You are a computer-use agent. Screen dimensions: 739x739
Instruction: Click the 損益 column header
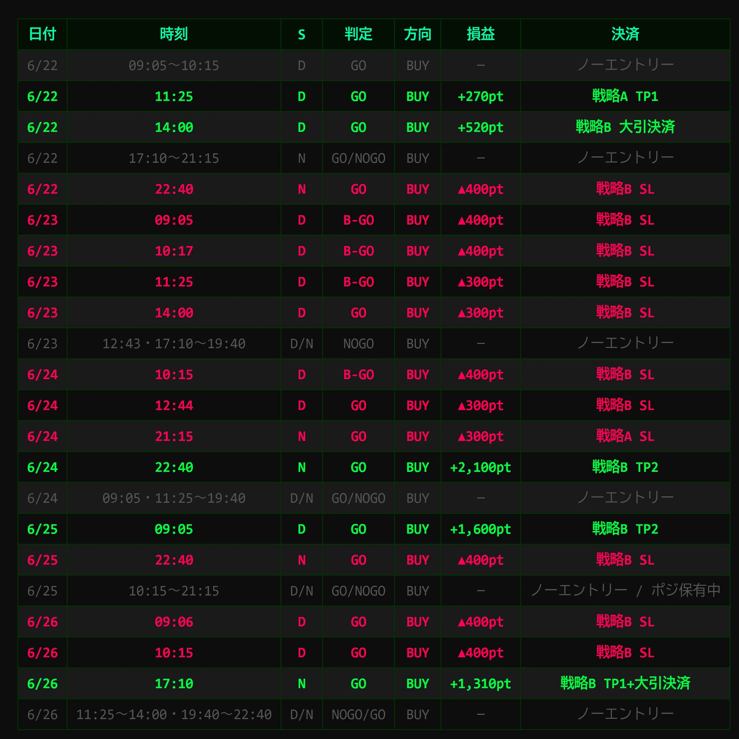481,34
